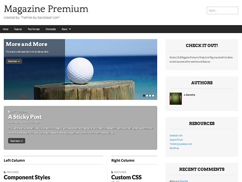
Task: Click the RESOURCES widget heading
Action: coord(202,123)
